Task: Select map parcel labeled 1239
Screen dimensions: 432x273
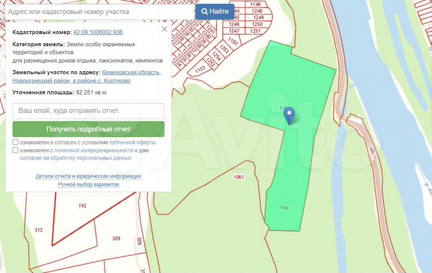Action: [x=202, y=39]
